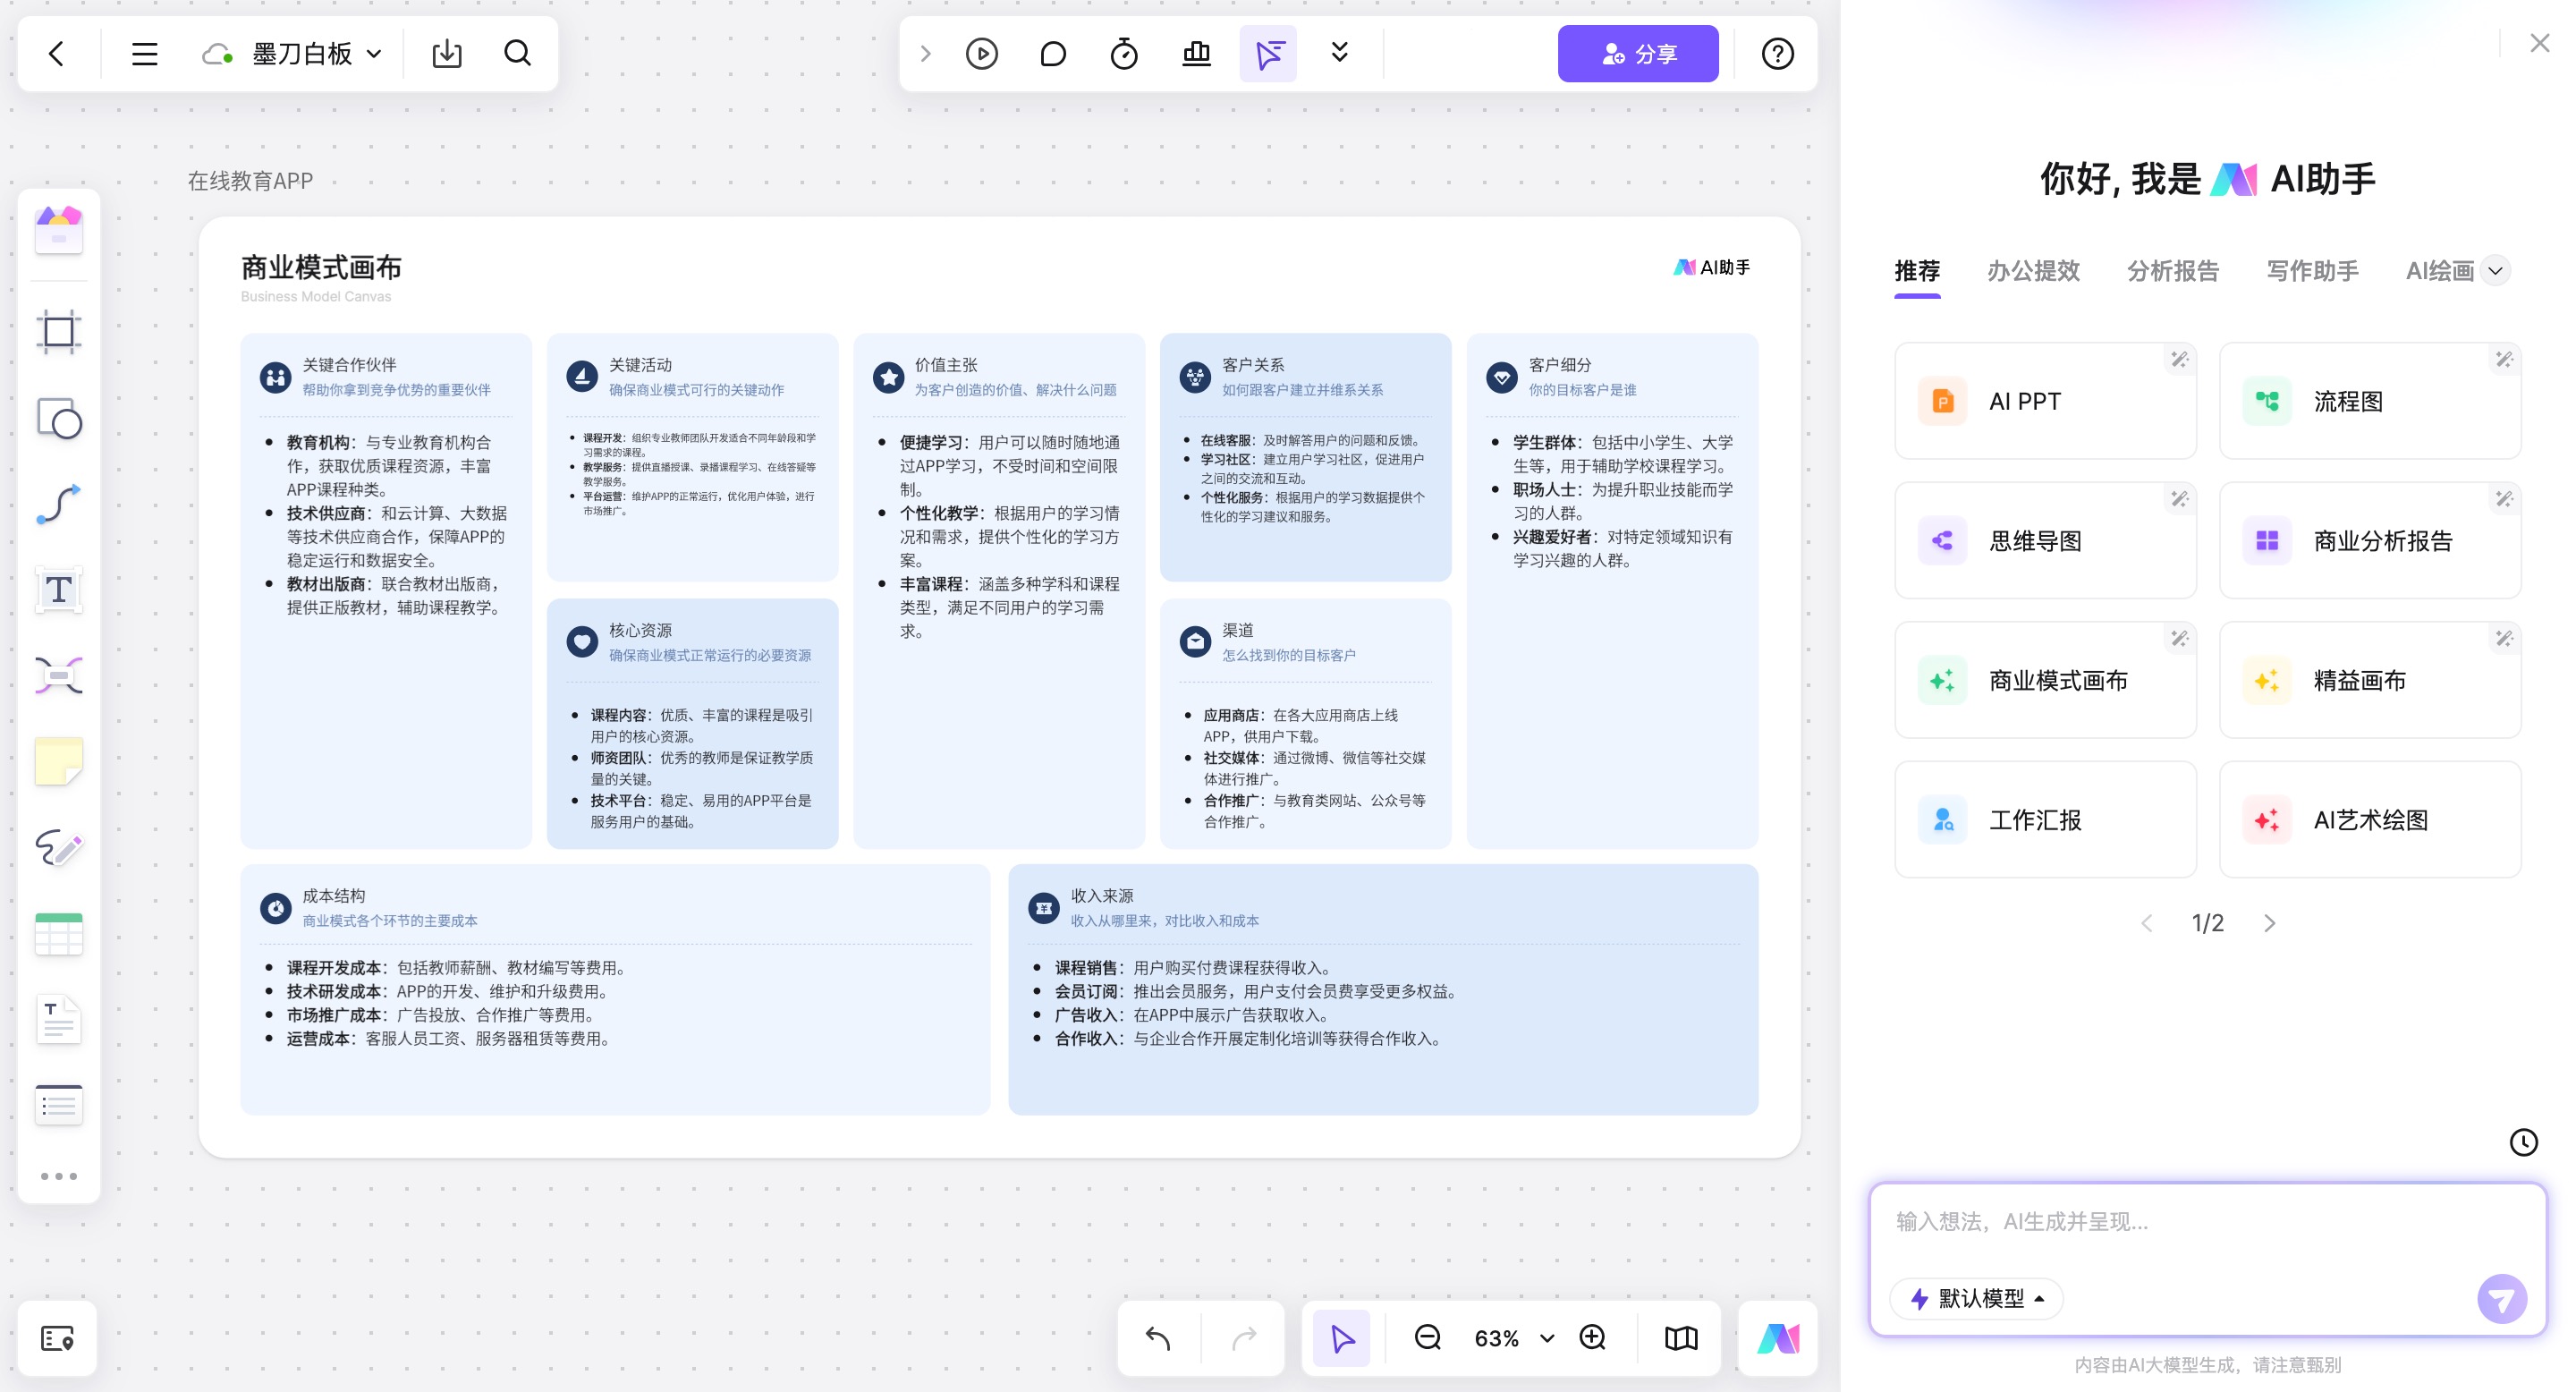Toggle the minimap view

click(x=1680, y=1338)
